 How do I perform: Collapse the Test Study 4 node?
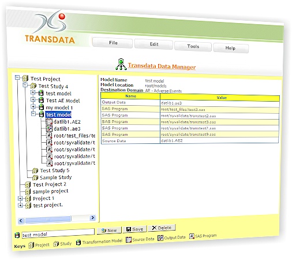coord(25,85)
